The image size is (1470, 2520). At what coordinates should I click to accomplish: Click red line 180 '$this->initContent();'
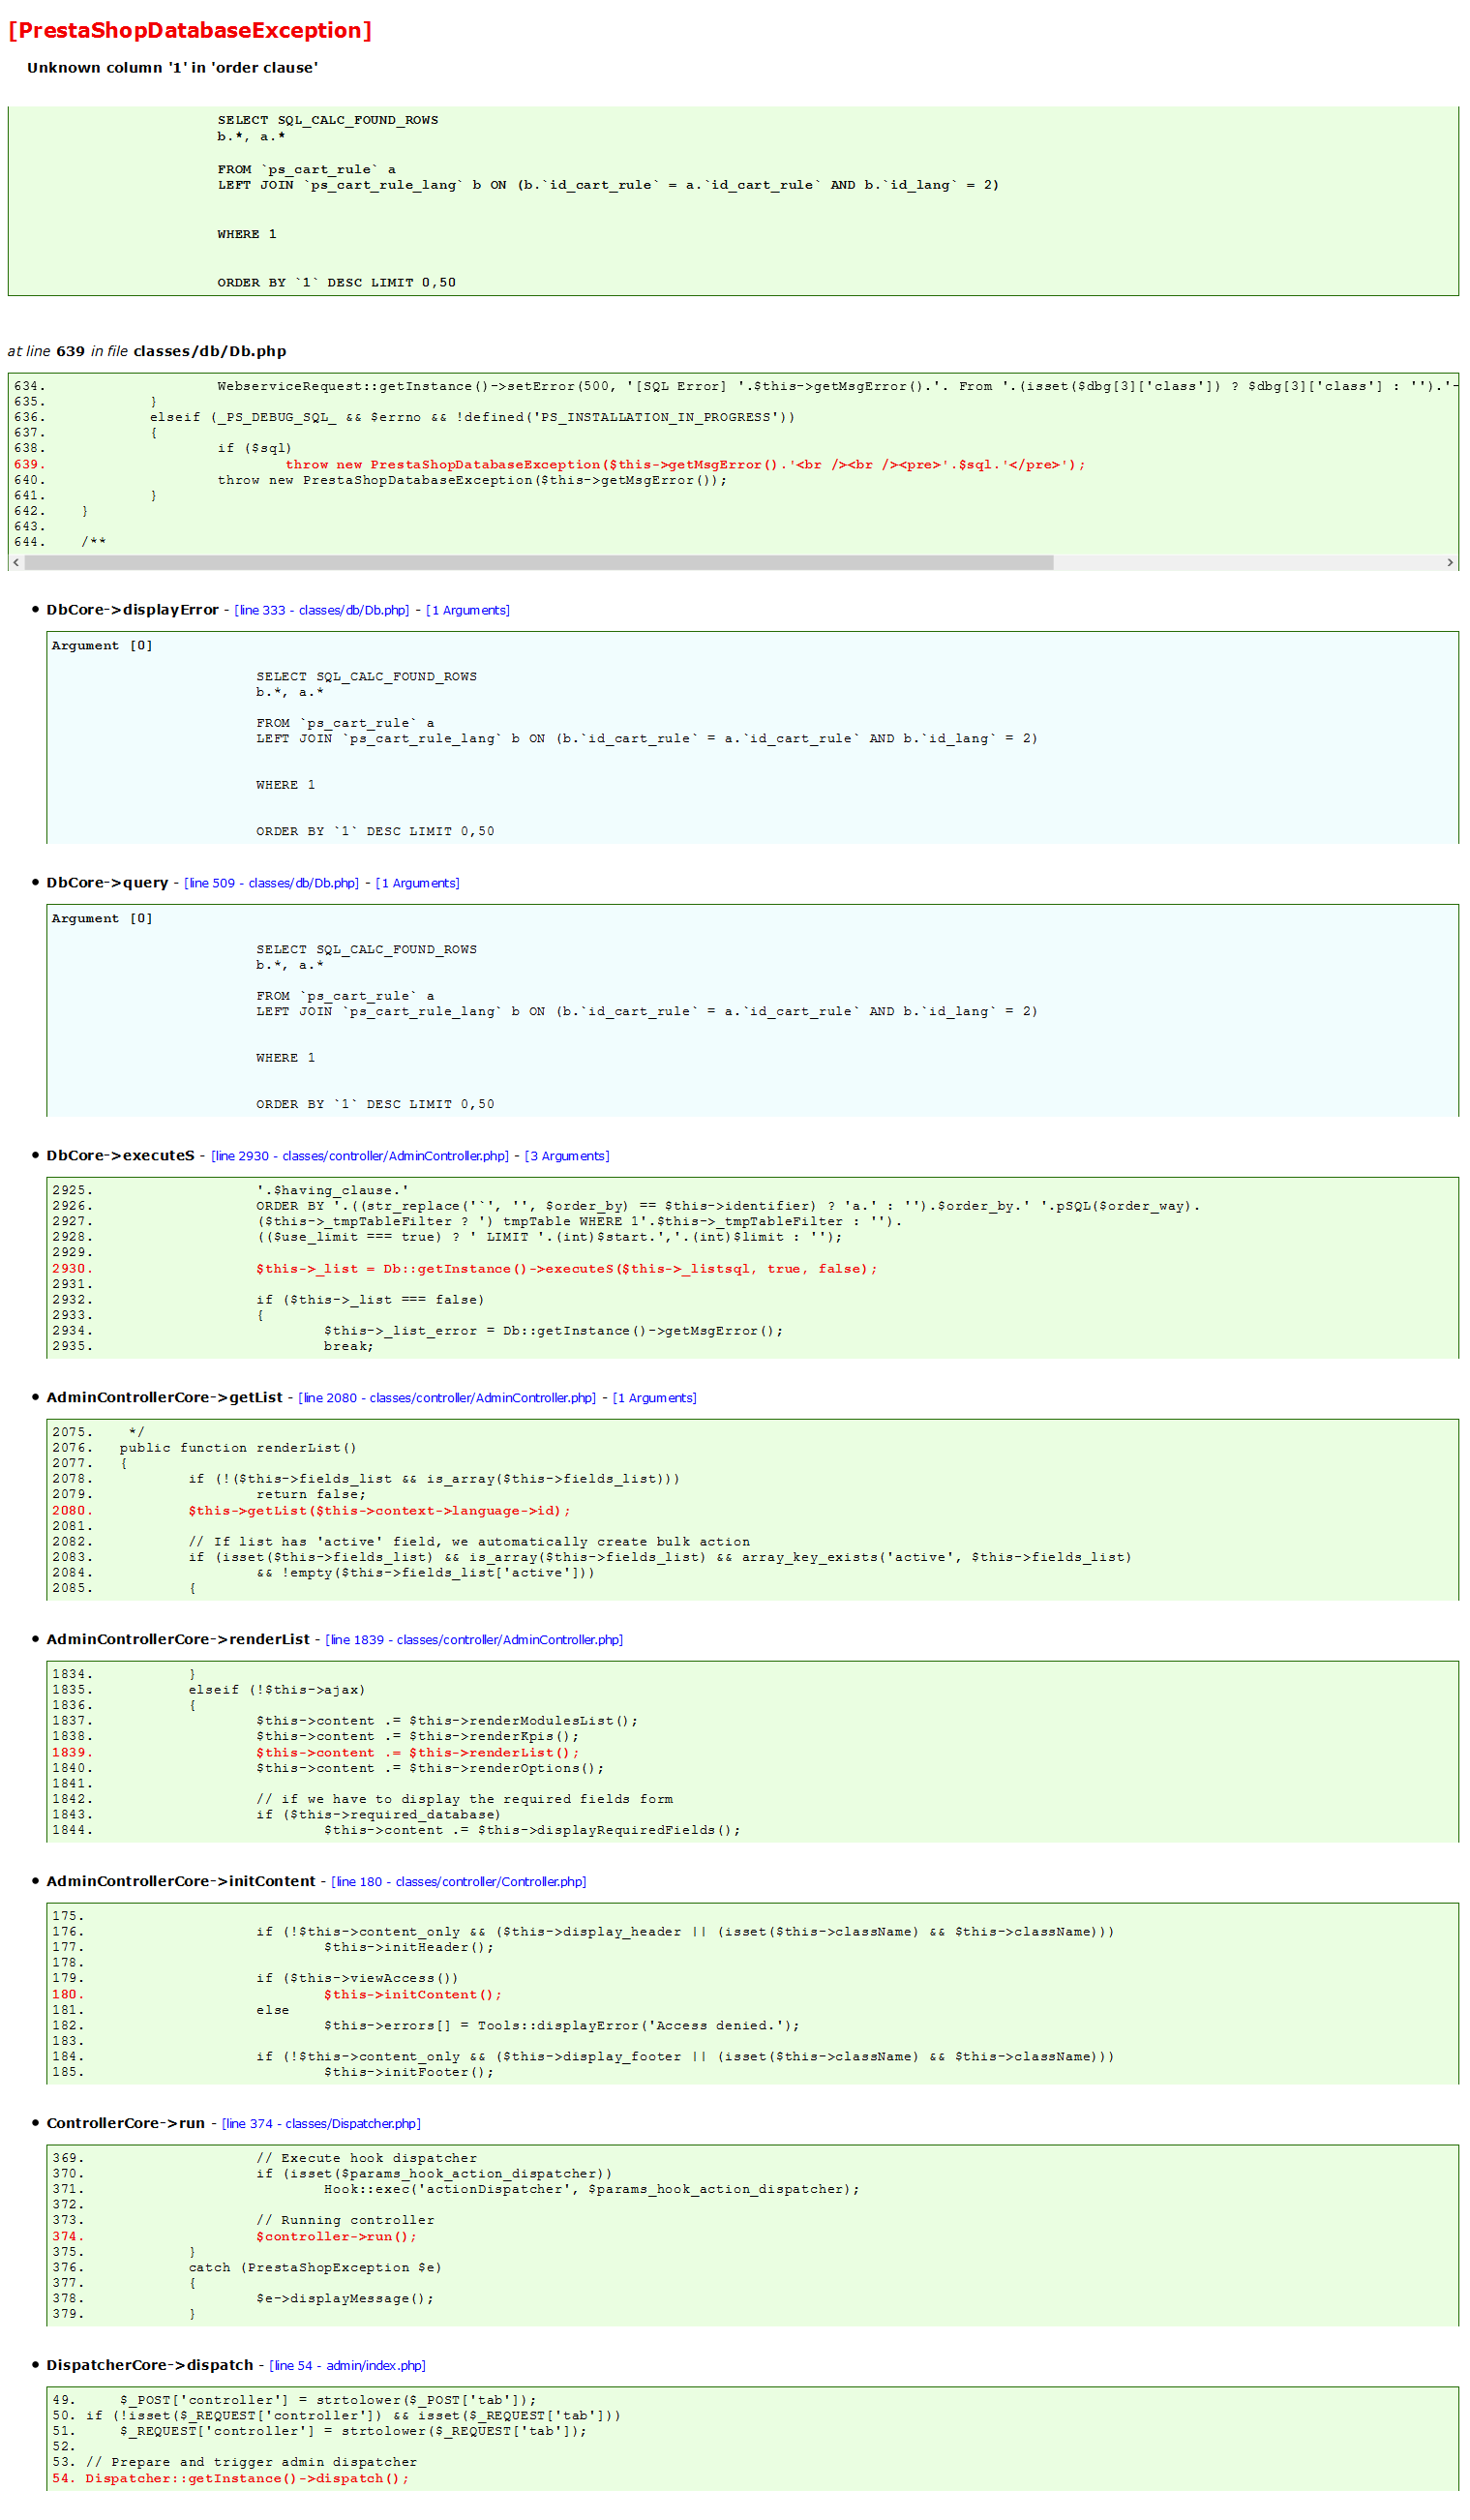click(413, 1995)
